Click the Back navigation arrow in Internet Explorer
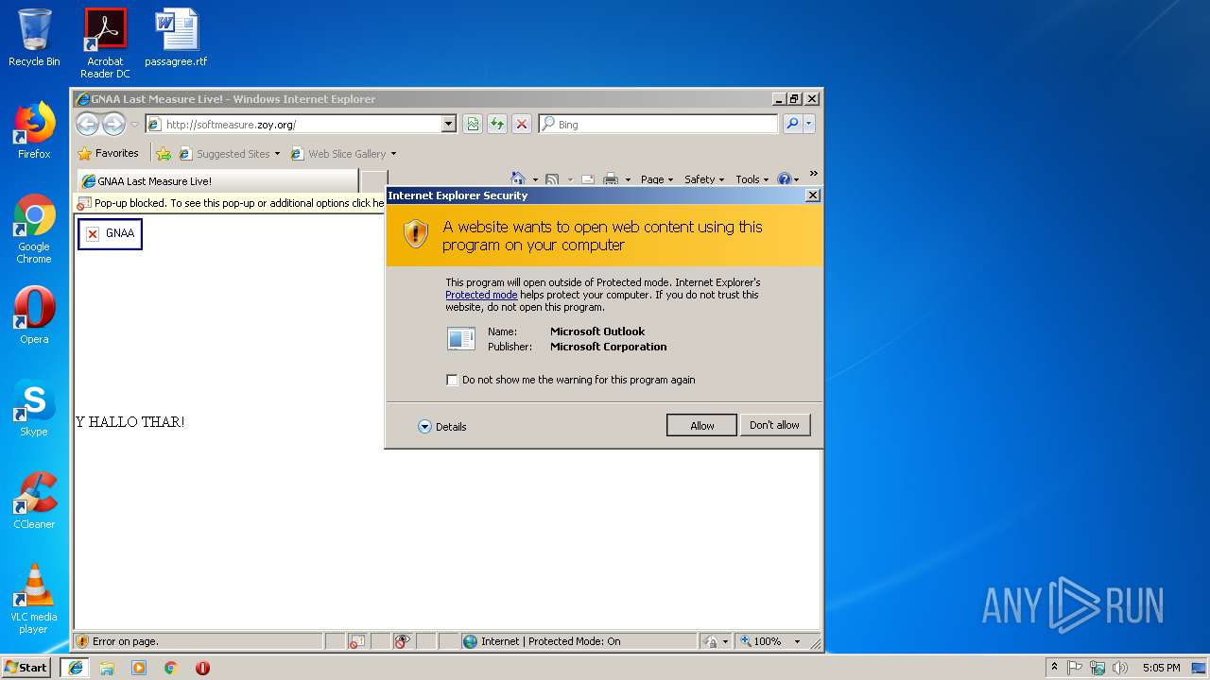The image size is (1210, 680). click(87, 124)
